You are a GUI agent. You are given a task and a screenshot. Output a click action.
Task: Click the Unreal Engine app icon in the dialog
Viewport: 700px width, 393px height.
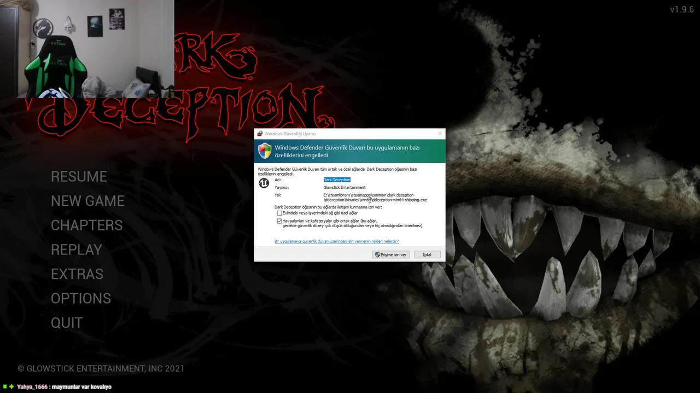pos(264,183)
